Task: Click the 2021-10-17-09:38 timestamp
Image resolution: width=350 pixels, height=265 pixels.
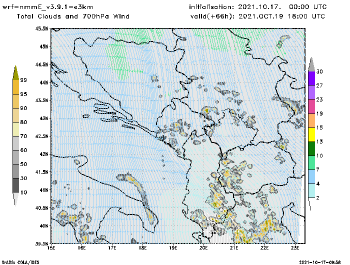Action: pos(322,262)
